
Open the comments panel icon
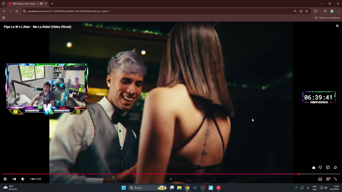click(328, 167)
